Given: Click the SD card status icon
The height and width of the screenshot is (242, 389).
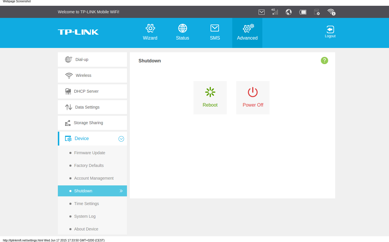Looking at the screenshot, I should (317, 12).
